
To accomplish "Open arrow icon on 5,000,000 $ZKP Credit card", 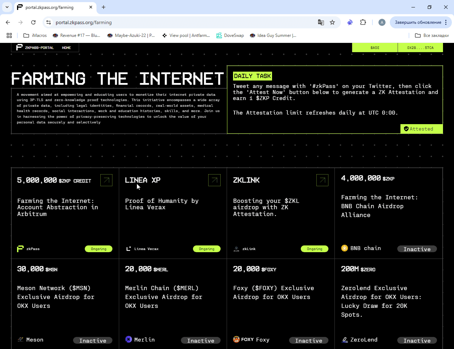I will coord(106,180).
